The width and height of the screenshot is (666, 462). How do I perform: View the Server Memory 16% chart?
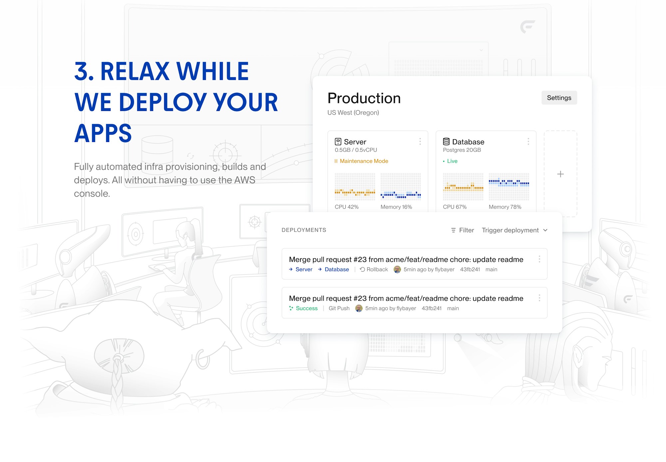[401, 186]
